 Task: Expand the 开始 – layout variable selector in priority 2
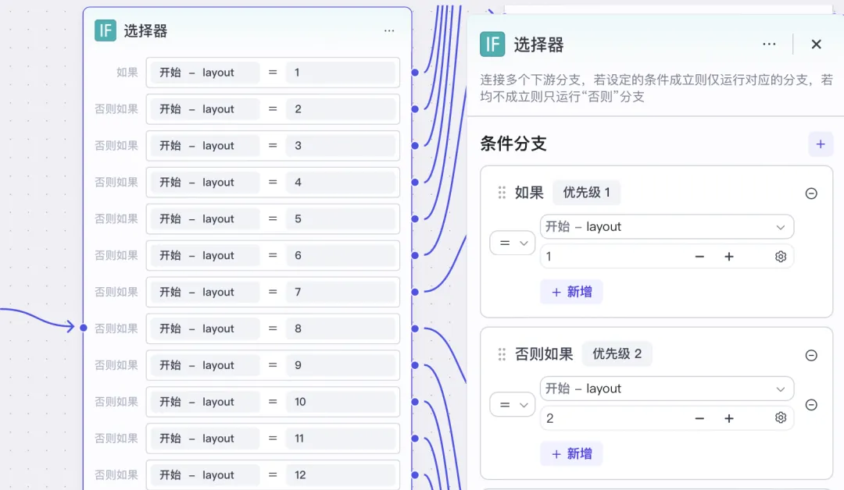pos(667,389)
